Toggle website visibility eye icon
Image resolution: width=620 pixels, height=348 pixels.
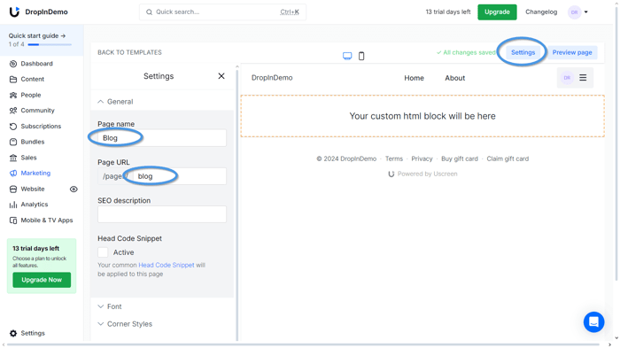(x=74, y=189)
